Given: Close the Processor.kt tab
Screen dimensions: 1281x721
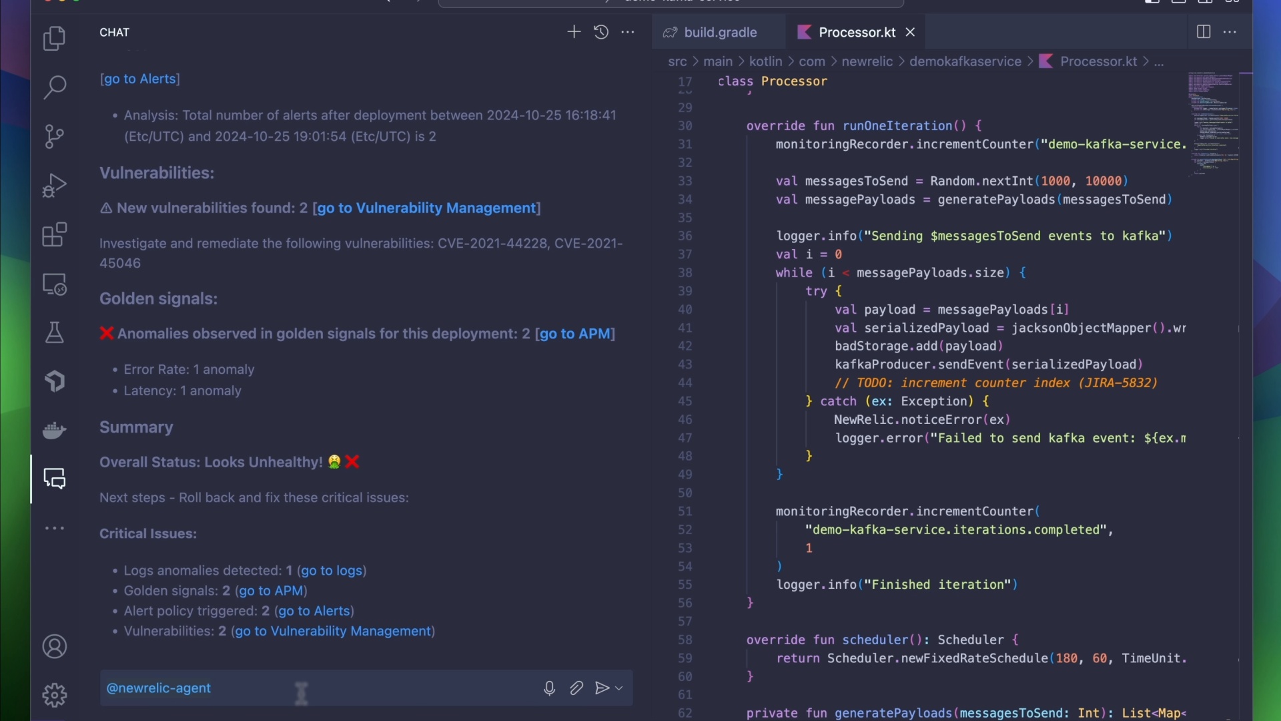Looking at the screenshot, I should tap(910, 32).
